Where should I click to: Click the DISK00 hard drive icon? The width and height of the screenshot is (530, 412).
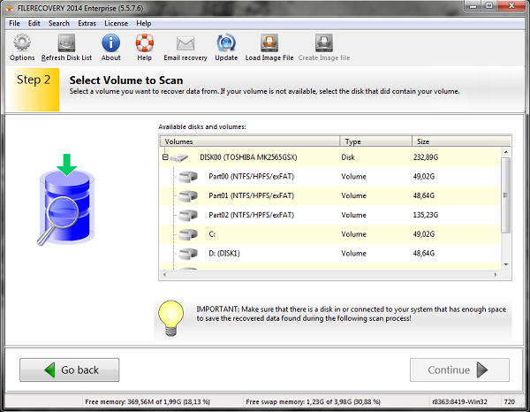click(178, 157)
